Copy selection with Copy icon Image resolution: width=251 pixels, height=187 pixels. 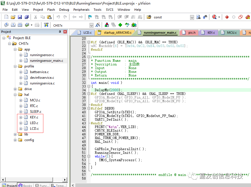[x=42, y=17]
